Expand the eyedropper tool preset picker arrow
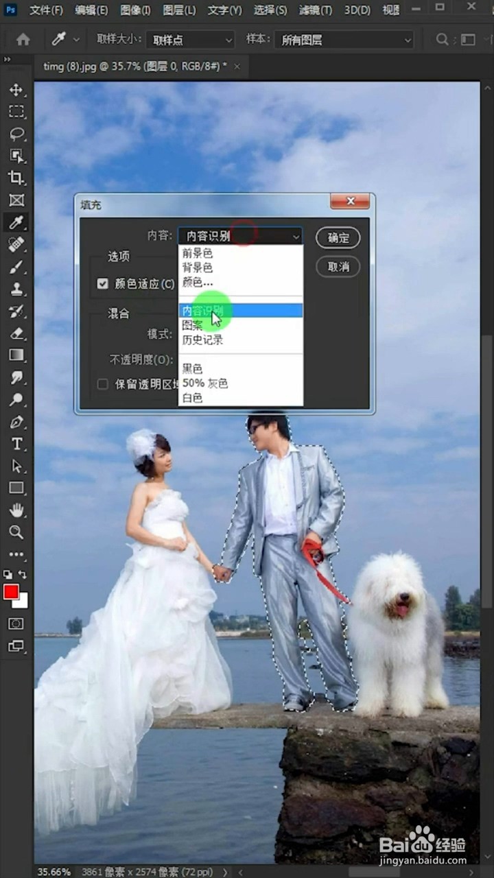 pyautogui.click(x=76, y=40)
